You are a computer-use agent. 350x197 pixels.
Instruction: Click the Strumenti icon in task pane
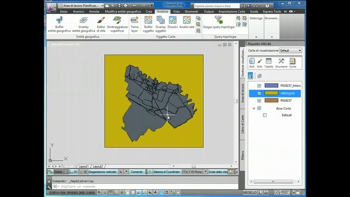pyautogui.click(x=281, y=63)
